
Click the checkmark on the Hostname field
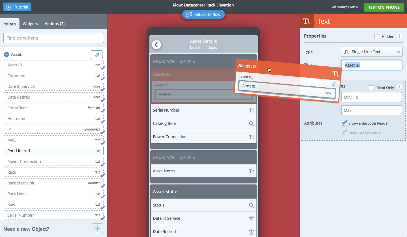click(x=103, y=121)
